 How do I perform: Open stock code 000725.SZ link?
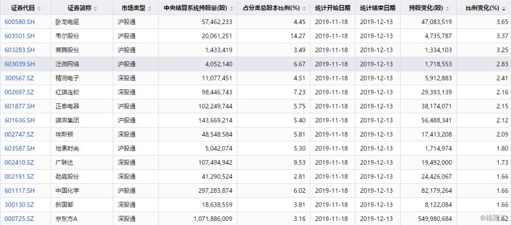[19, 219]
